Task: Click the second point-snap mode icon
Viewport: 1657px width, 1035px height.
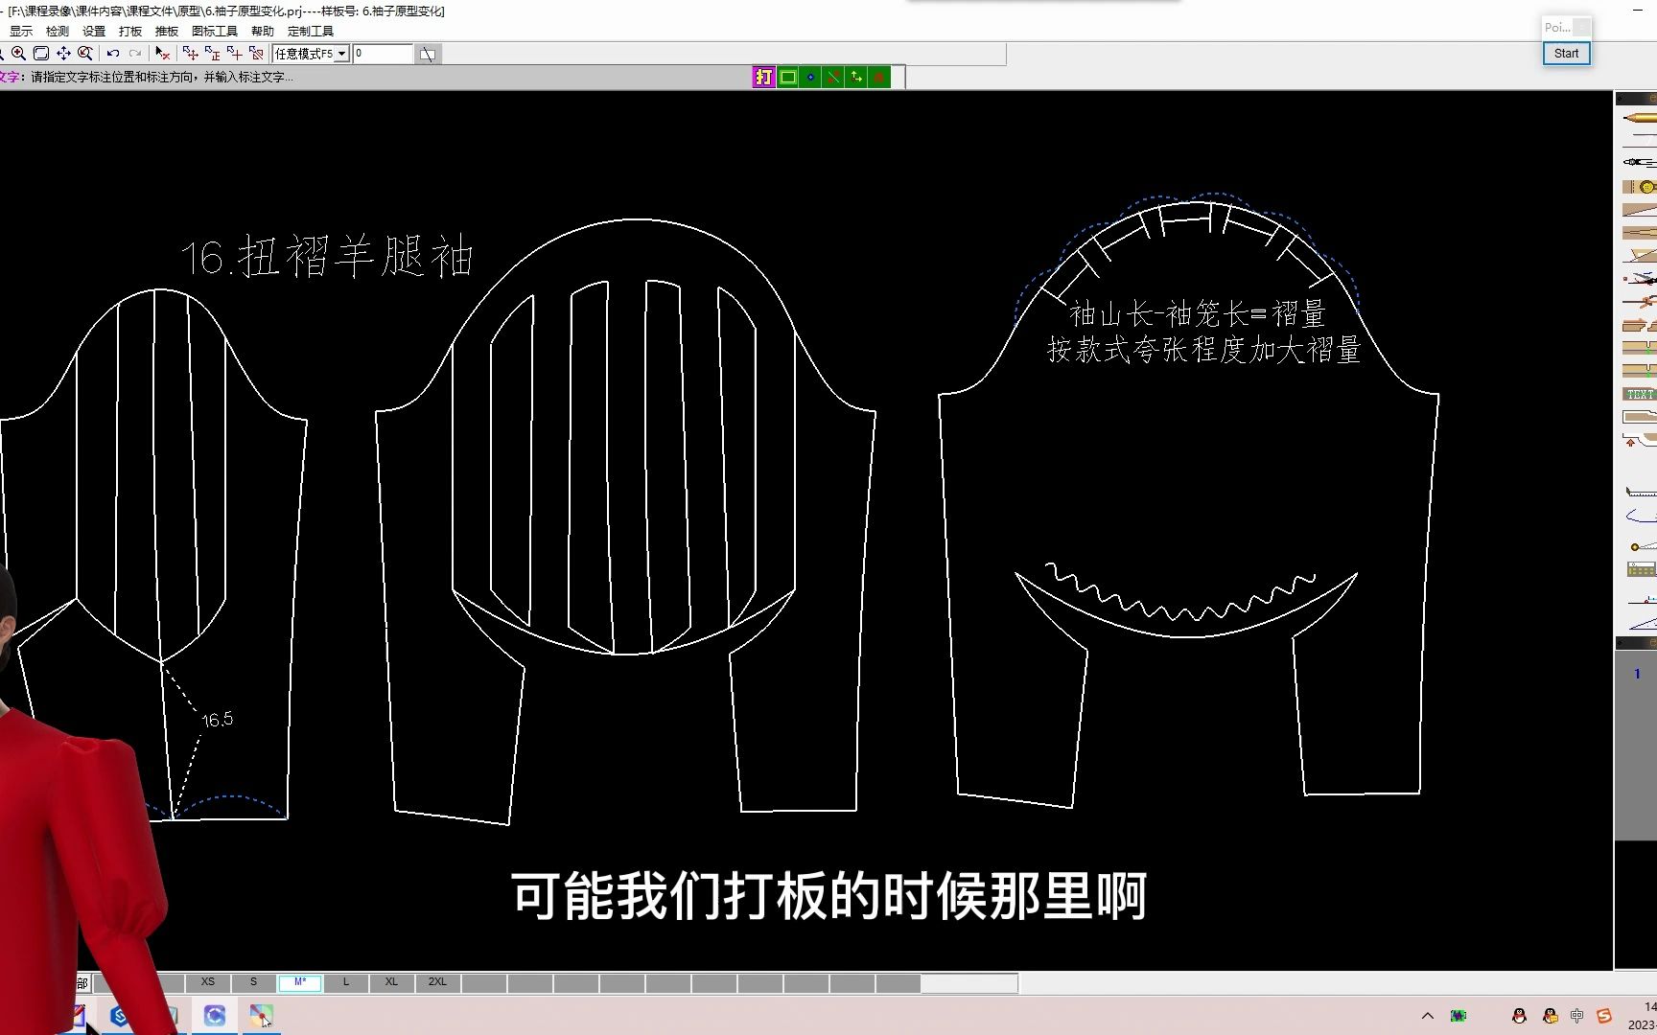Action: tap(212, 54)
